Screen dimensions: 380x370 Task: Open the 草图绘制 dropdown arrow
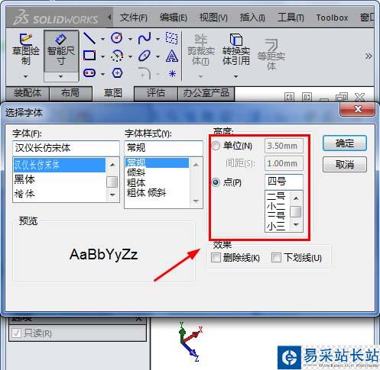click(25, 76)
